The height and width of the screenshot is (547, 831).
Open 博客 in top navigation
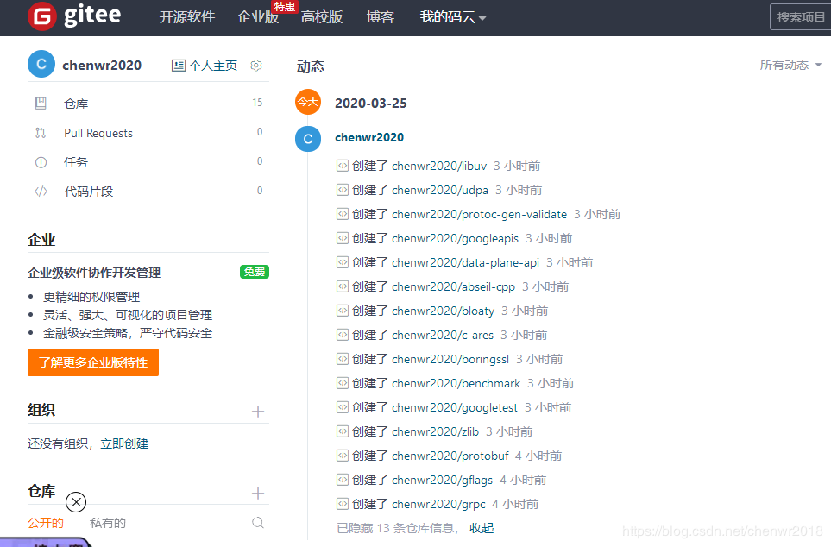[381, 17]
